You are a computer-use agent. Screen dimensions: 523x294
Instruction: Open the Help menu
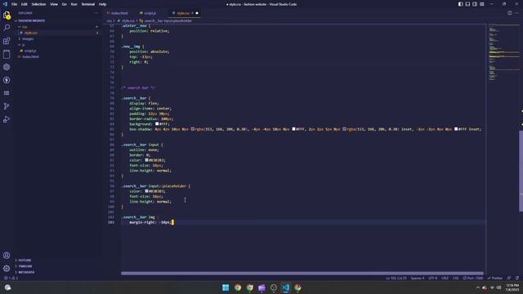(102, 4)
